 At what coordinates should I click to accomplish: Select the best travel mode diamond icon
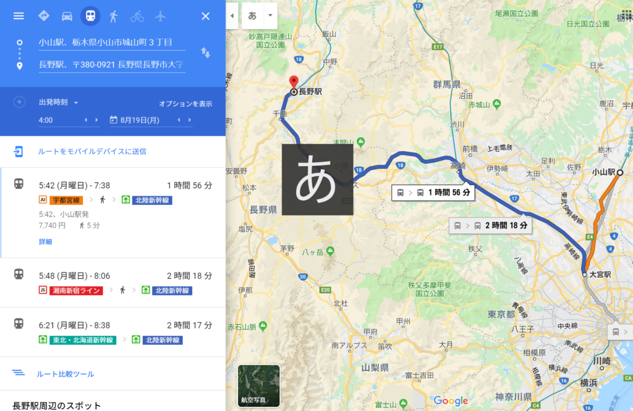click(44, 16)
